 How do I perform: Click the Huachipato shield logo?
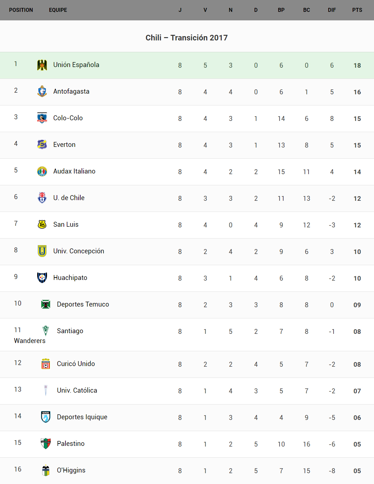42,278
